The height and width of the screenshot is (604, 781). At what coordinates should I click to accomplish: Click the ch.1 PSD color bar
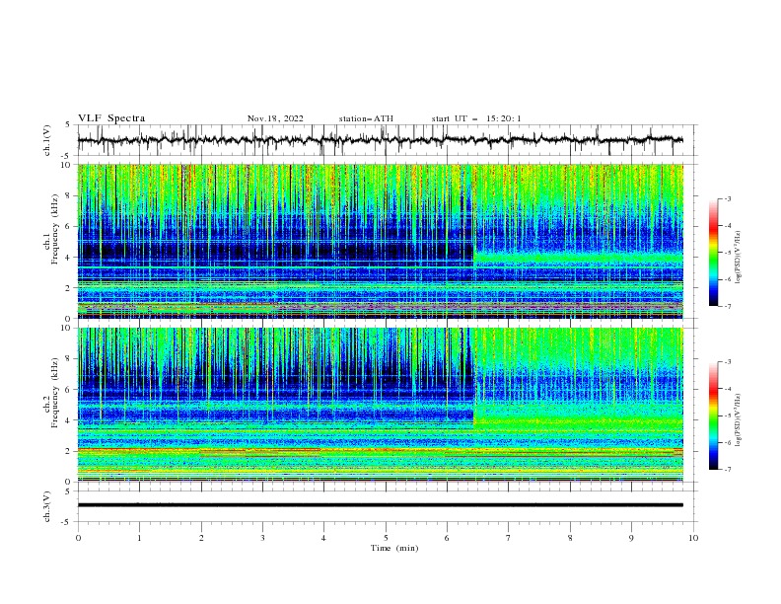point(713,253)
